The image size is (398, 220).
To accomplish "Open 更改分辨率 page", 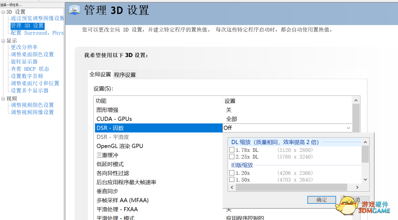I will coord(24,47).
